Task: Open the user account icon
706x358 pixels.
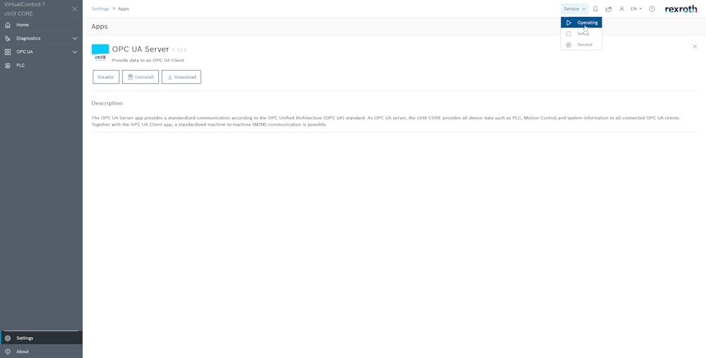Action: [x=622, y=9]
